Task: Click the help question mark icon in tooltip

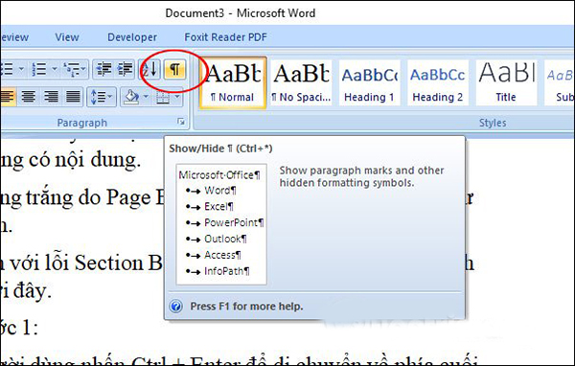Action: (x=176, y=306)
